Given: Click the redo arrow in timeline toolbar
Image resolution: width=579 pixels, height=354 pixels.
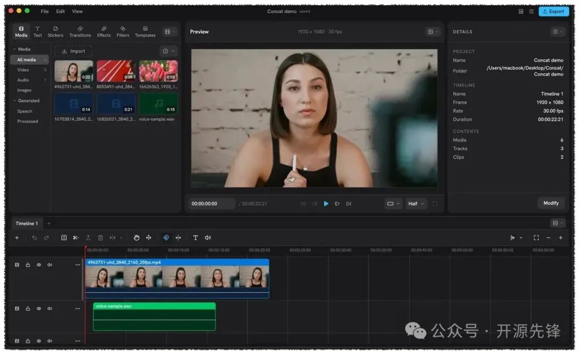Looking at the screenshot, I should coord(47,238).
